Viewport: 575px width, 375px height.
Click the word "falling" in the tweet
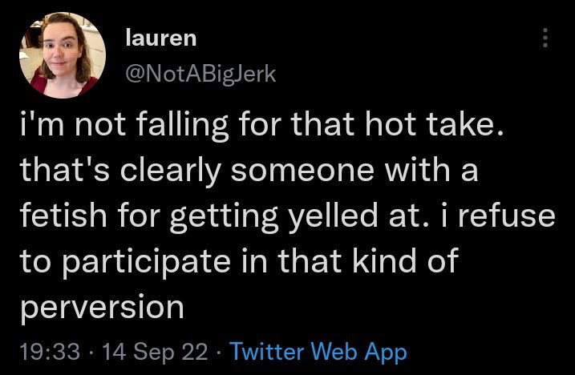[176, 127]
